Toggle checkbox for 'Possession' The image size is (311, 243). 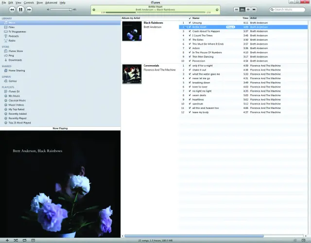click(x=190, y=61)
